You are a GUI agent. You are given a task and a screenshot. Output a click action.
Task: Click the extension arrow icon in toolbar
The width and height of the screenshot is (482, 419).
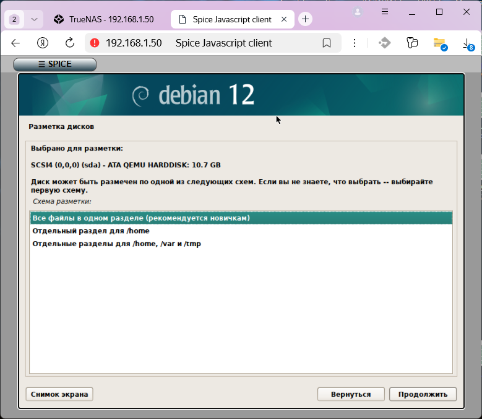[385, 43]
